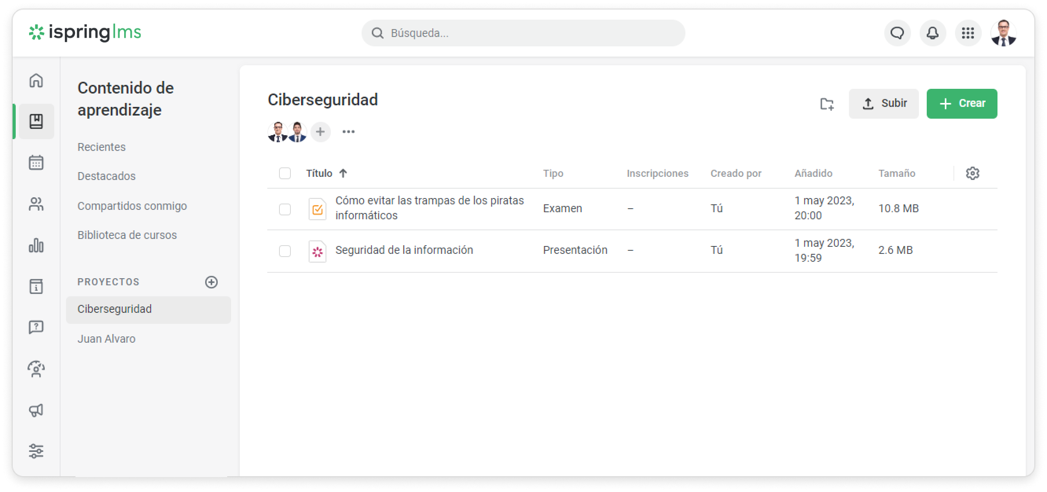Open the sliders settings icon in the sidebar
Viewport: 1047px width, 492px height.
click(x=36, y=451)
